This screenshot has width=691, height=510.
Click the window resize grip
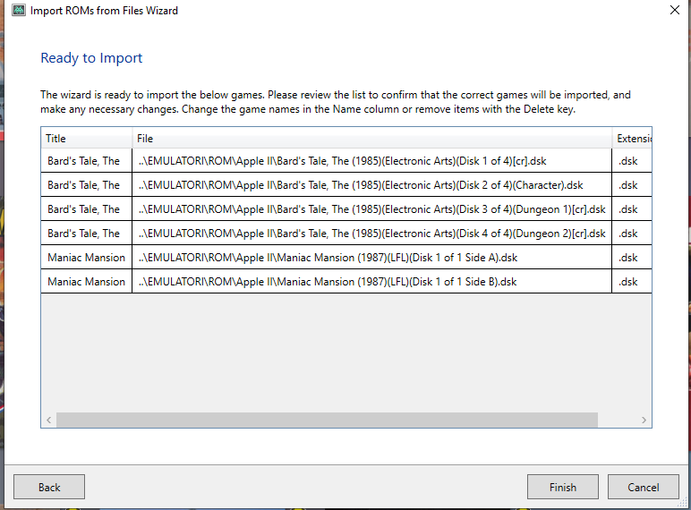683,502
